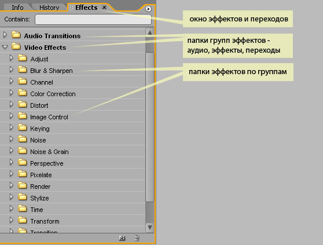
Task: Expand the Color Correction disclosure triangle
Action: 12,93
